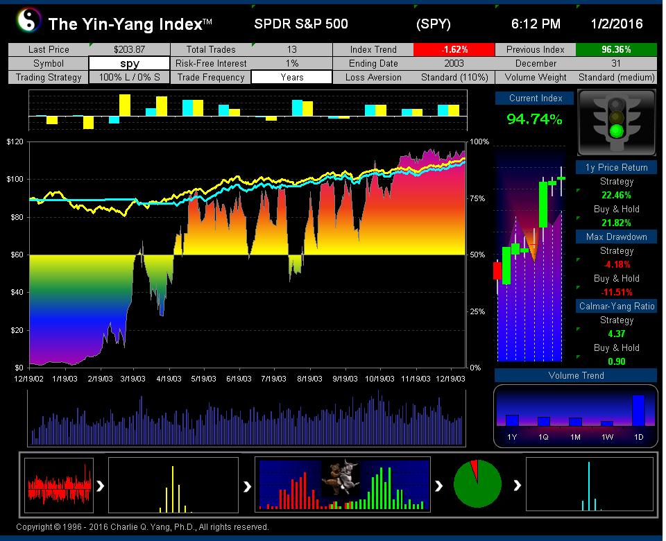
Task: Click the Calmar-Yang Ratio header
Action: pyautogui.click(x=616, y=306)
